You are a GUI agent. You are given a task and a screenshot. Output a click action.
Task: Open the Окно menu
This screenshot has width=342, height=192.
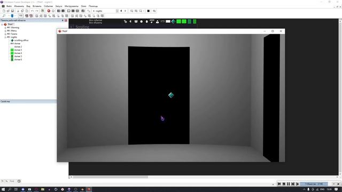click(83, 6)
